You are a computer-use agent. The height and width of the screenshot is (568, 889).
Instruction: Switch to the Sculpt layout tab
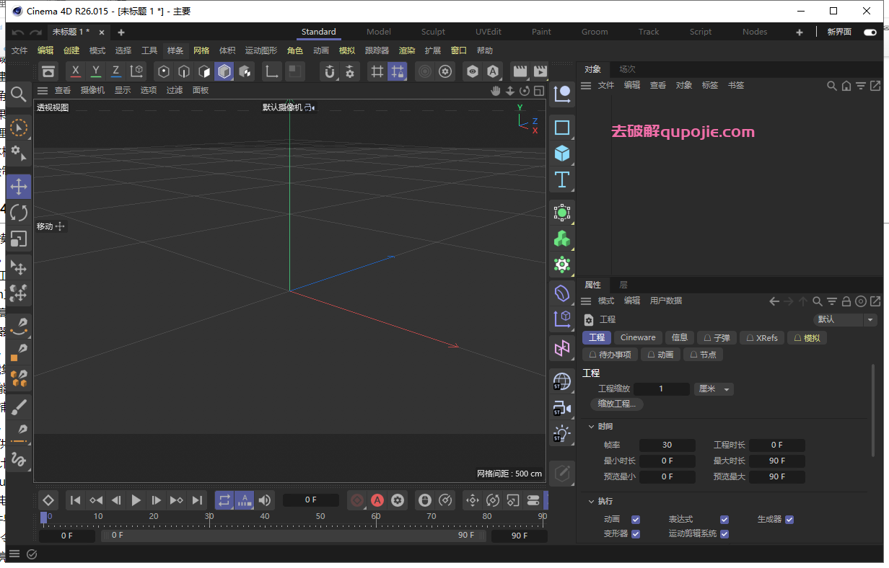click(x=434, y=32)
